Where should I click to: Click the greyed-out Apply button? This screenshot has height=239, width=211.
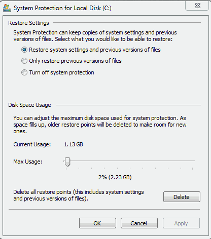[181, 223]
